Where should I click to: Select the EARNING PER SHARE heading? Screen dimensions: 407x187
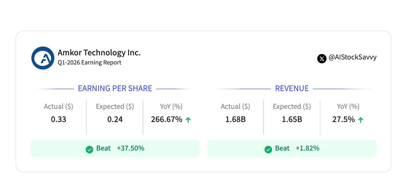click(x=115, y=89)
